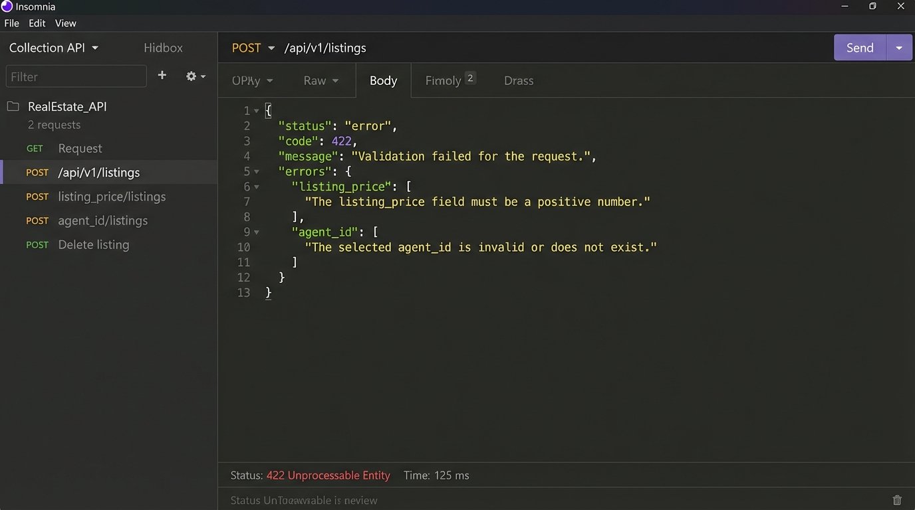The width and height of the screenshot is (915, 510).
Task: Add a new request with the plus icon
Action: [x=162, y=76]
